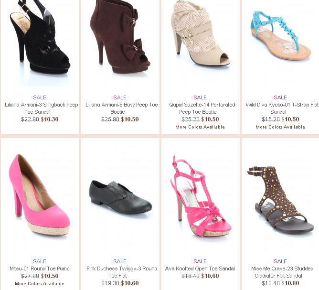Open the brown studded gladiator sandal image
This screenshot has width=319, height=290.
[280, 202]
